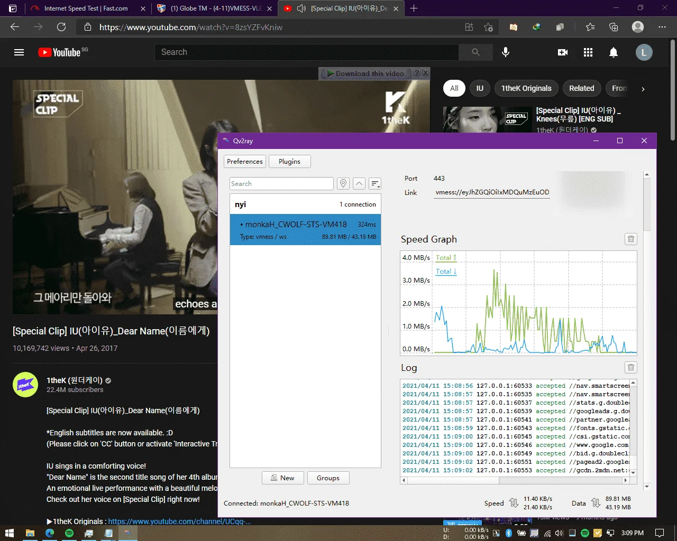This screenshot has width=677, height=541.
Task: Open the volume icon in system tray
Action: pos(559,533)
